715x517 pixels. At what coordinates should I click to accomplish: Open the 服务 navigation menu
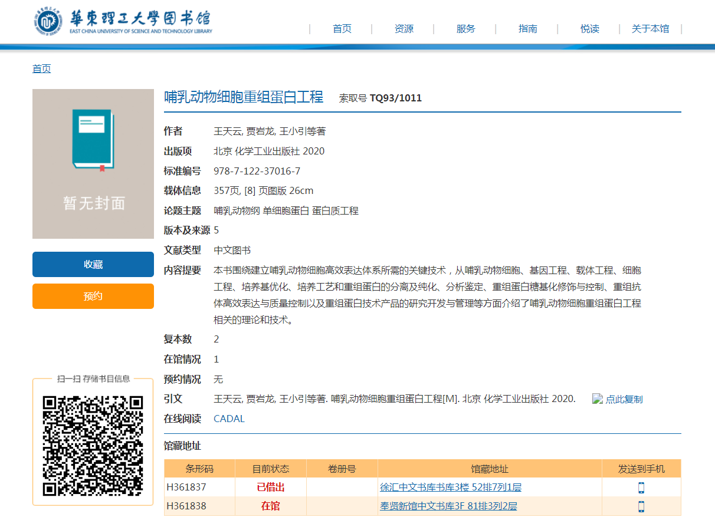465,29
